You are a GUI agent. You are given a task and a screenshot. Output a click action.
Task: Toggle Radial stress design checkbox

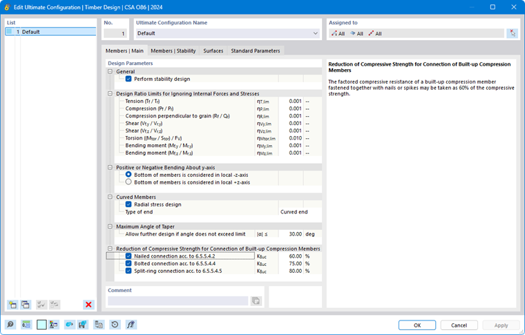(x=128, y=204)
